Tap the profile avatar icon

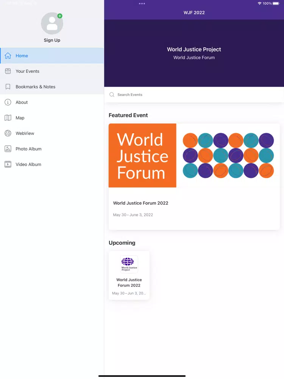click(52, 23)
